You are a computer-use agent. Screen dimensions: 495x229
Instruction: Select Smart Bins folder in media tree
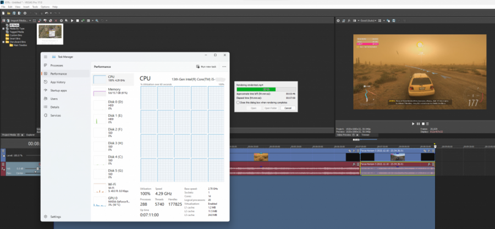pos(14,39)
